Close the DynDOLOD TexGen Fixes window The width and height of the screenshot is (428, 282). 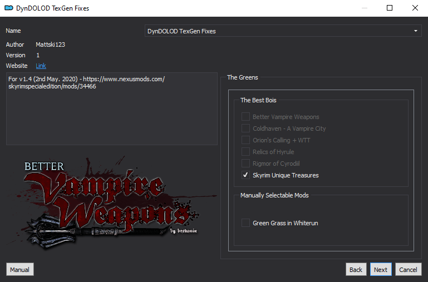point(415,8)
